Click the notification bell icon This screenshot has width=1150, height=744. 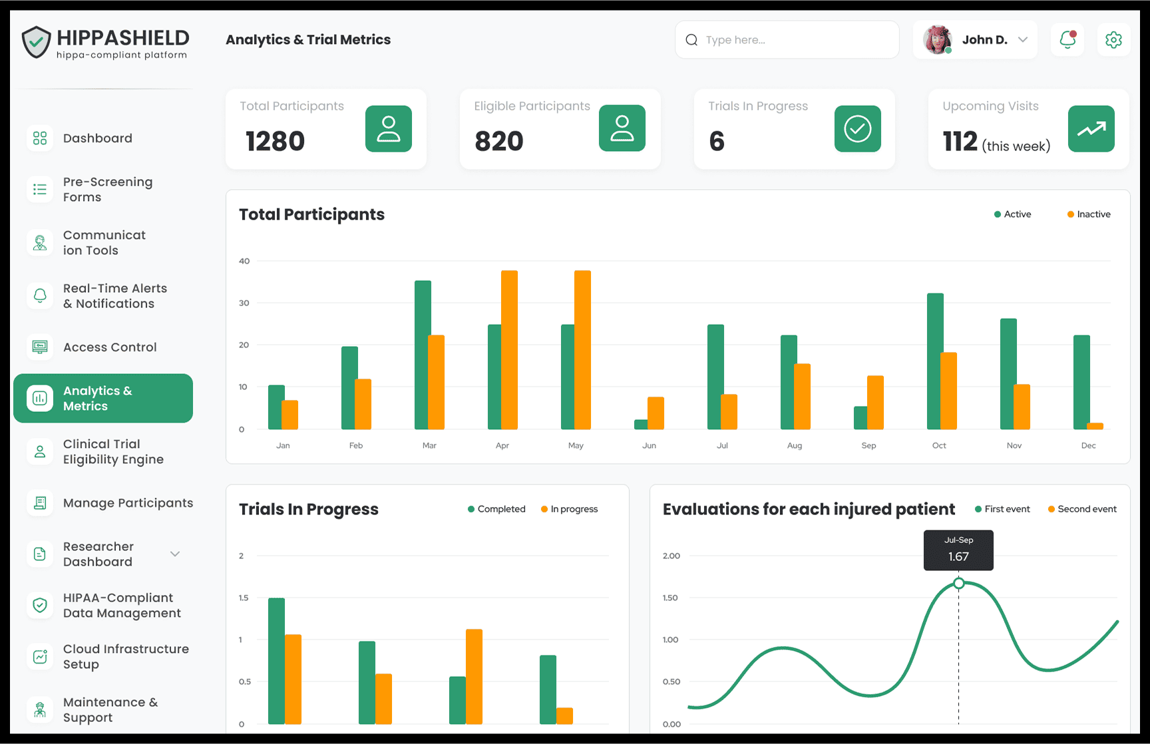pyautogui.click(x=1067, y=40)
